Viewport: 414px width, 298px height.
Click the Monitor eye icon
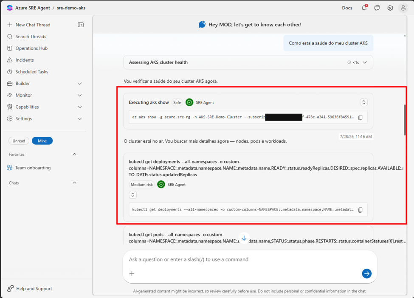tap(10, 95)
